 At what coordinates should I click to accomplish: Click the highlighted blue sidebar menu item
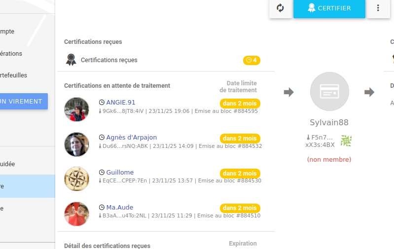27,186
